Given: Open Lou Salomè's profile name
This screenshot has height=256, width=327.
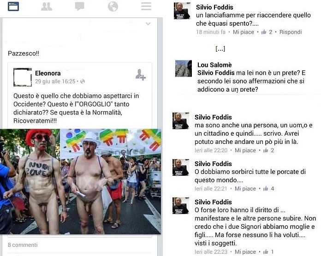Looking at the screenshot, I should pyautogui.click(x=214, y=65).
